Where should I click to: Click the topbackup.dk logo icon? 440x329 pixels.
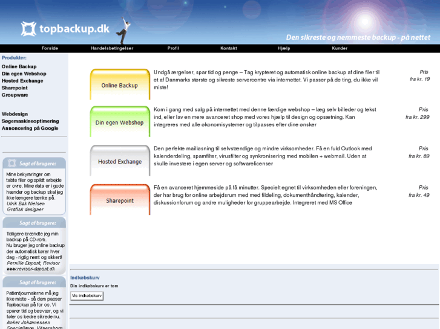(x=28, y=29)
